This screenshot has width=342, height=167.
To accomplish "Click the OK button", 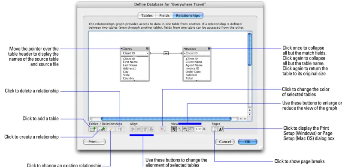I will (248, 142).
